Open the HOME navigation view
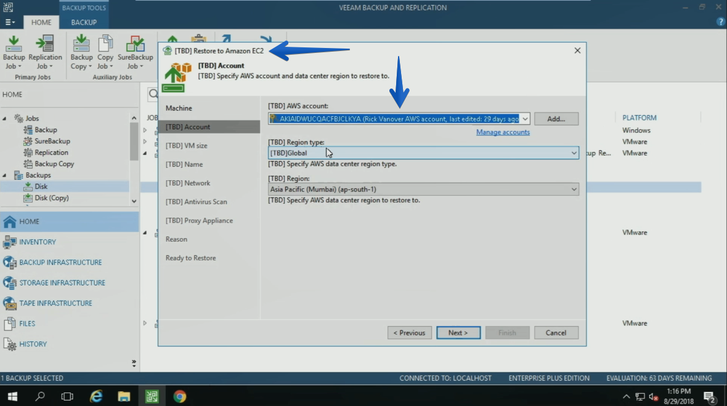727x406 pixels. coord(70,221)
